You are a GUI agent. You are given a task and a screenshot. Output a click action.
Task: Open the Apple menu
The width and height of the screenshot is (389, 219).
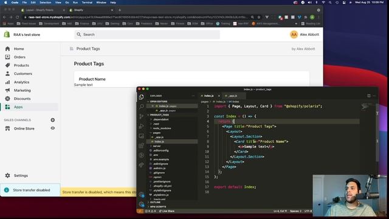(5, 2)
